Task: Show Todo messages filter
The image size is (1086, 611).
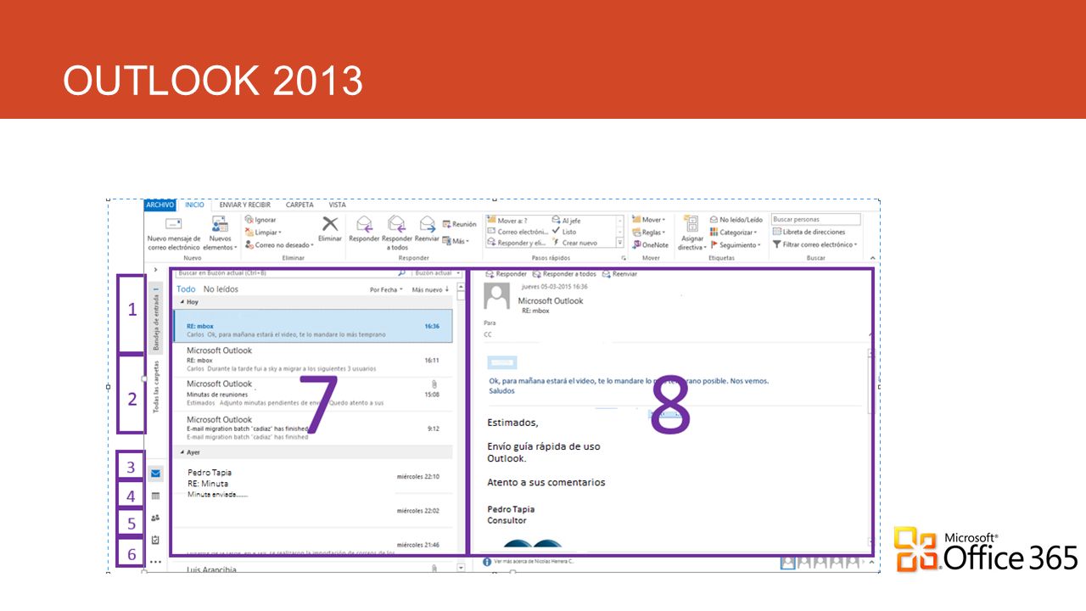Action: pos(186,289)
